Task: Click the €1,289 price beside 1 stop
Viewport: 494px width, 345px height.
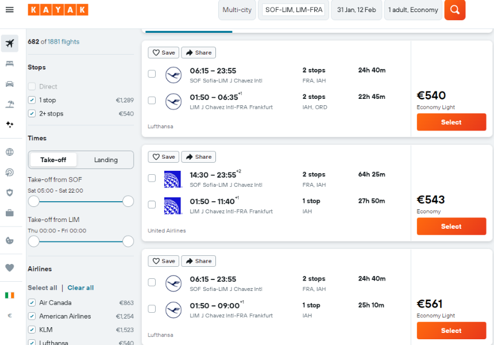Action: point(125,100)
